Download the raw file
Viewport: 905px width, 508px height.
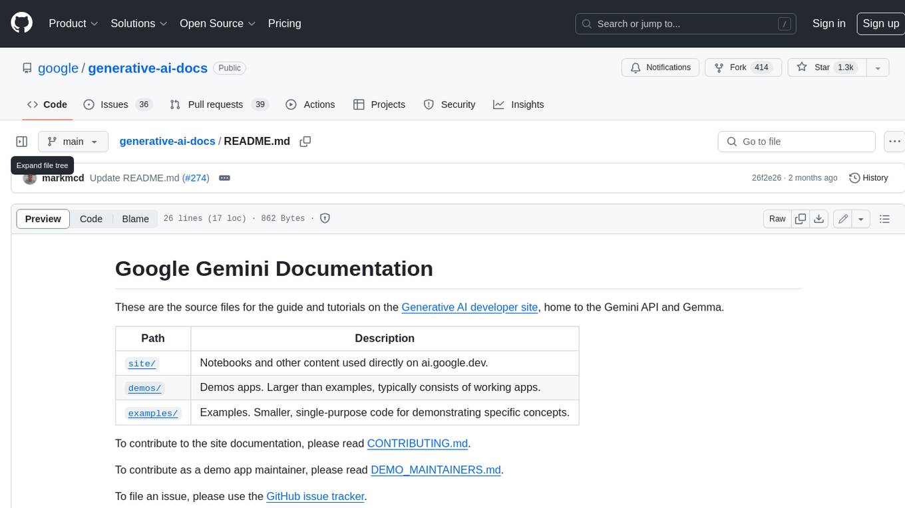819,219
